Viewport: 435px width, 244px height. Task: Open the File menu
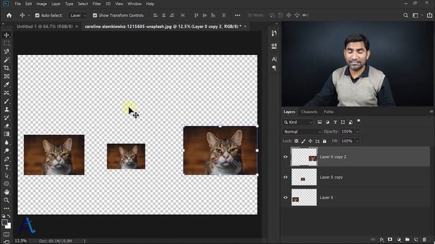pyautogui.click(x=18, y=4)
